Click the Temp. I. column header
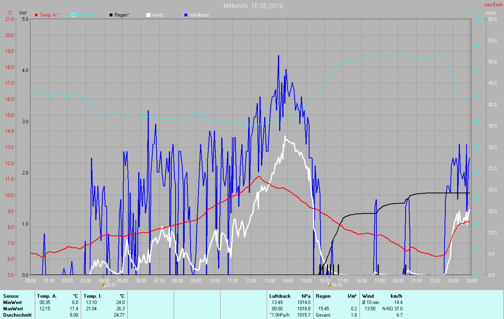Viewport: 504px width, 319px height. point(93,296)
